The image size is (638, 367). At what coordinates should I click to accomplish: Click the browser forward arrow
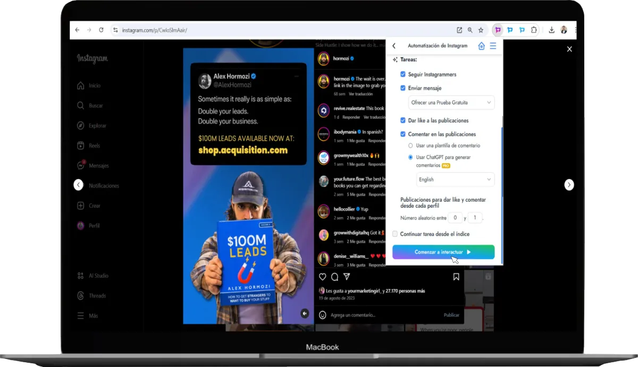pyautogui.click(x=89, y=30)
